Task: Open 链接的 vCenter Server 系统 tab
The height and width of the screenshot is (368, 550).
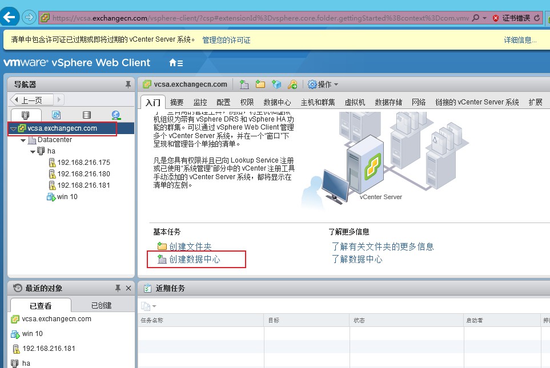Action: point(477,102)
